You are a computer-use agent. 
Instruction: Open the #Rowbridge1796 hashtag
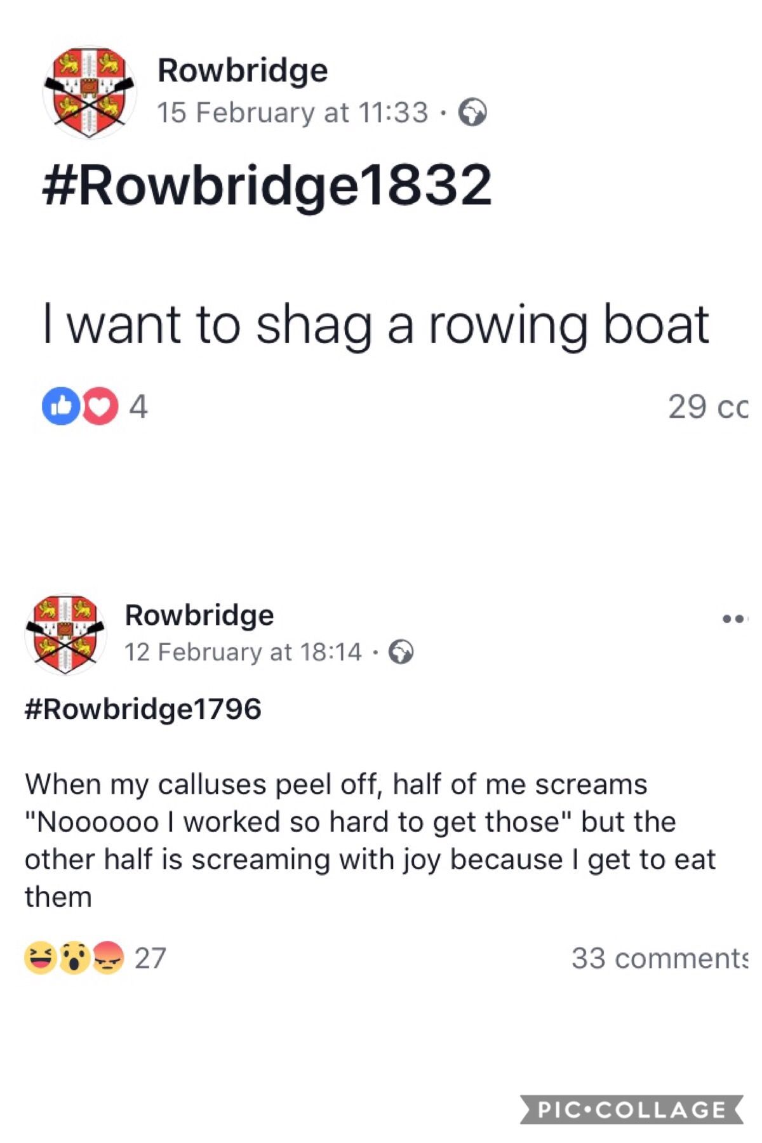(x=143, y=709)
